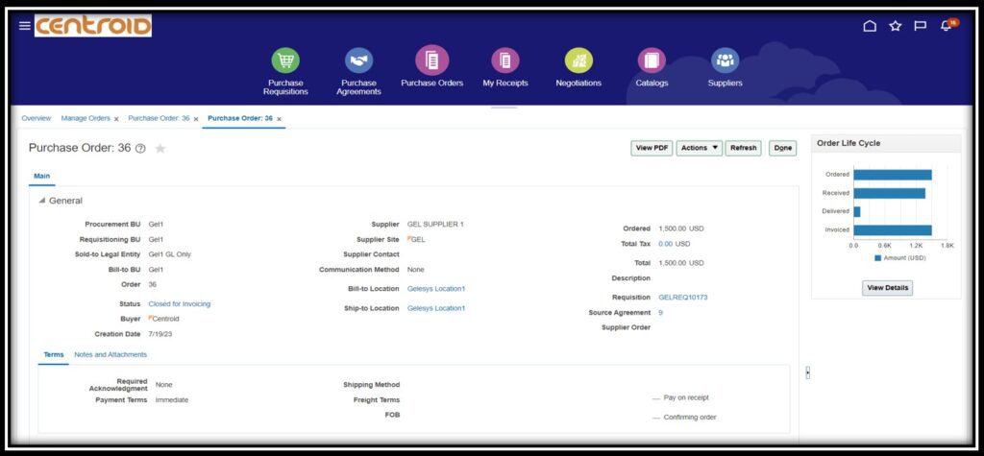Image resolution: width=984 pixels, height=456 pixels.
Task: Click help icon beside Purchase Order: 36 title
Action: 140,149
